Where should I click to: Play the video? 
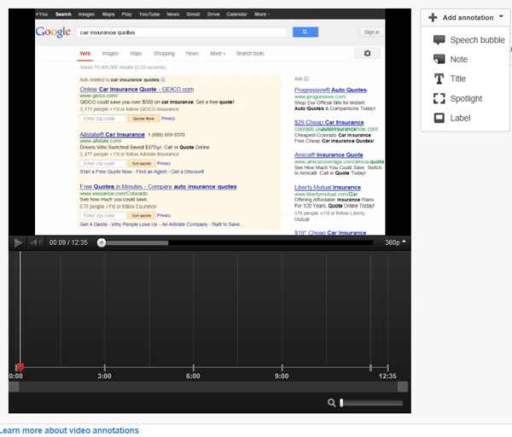pos(18,242)
